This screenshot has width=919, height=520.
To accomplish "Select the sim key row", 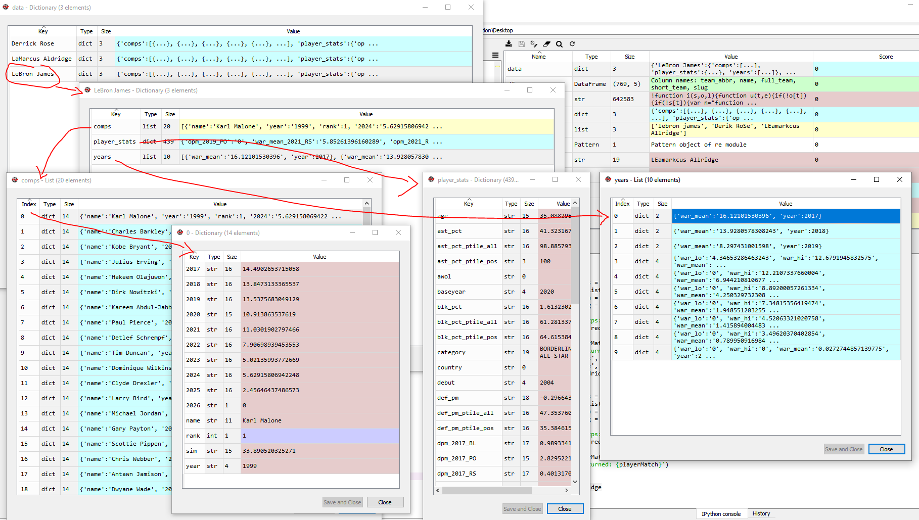I will pos(292,451).
